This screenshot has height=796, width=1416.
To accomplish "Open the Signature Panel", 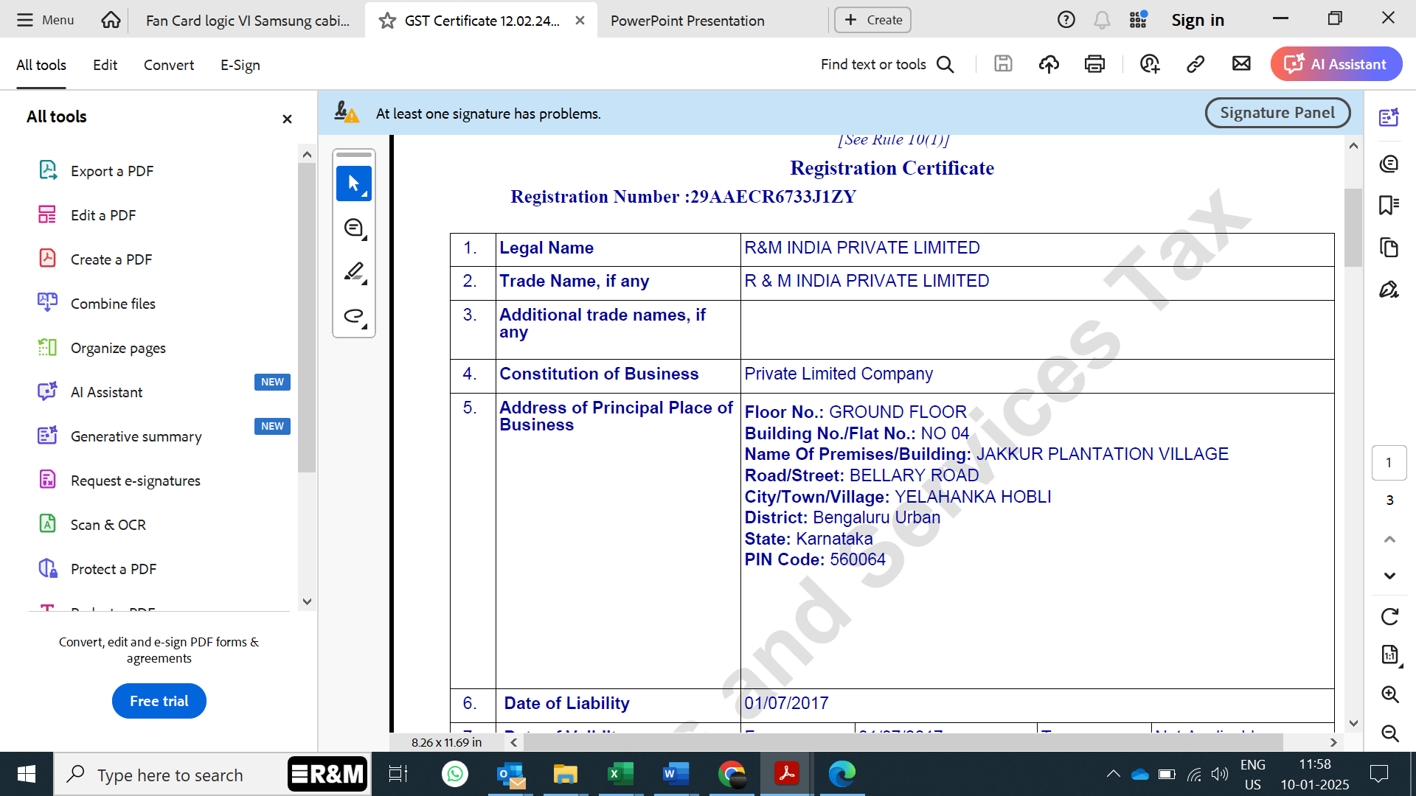I will click(1277, 113).
